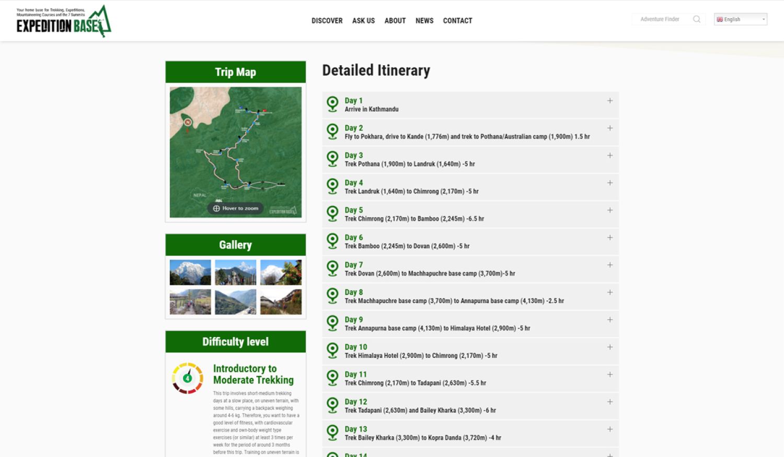Type in the Adventure Finder search field
Viewport: 784px width, 457px height.
(660, 19)
